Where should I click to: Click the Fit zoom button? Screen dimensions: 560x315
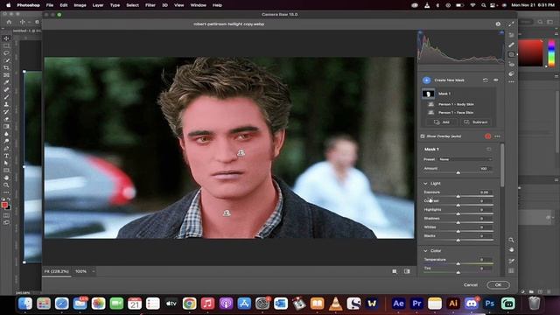[x=56, y=271]
